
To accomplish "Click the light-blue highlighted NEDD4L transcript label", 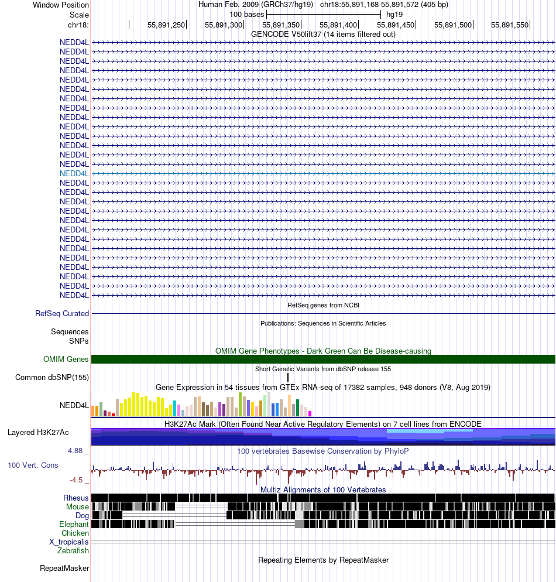I will point(74,173).
